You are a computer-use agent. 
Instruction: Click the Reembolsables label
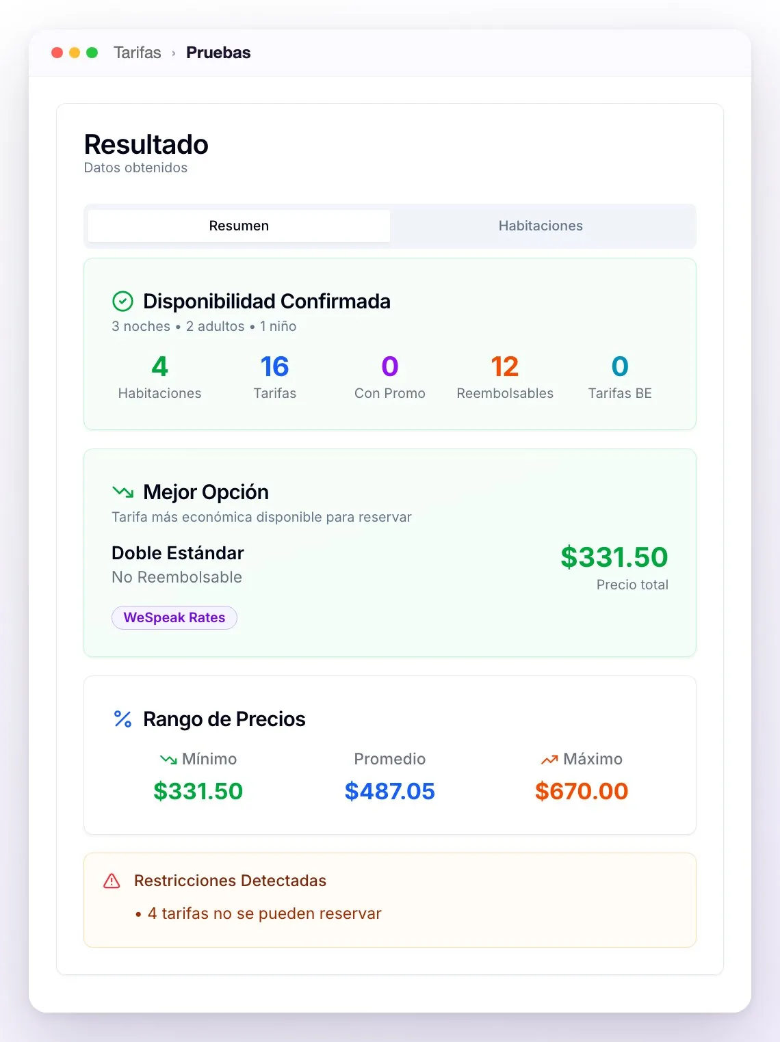point(505,393)
